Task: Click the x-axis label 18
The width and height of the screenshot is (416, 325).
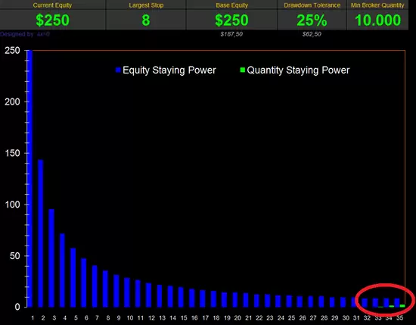Action: pos(216,318)
